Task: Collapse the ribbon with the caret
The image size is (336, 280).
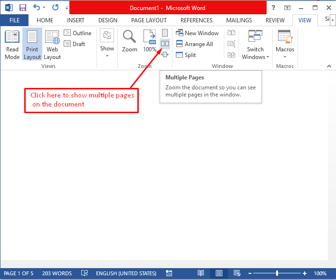Action: coord(329,66)
